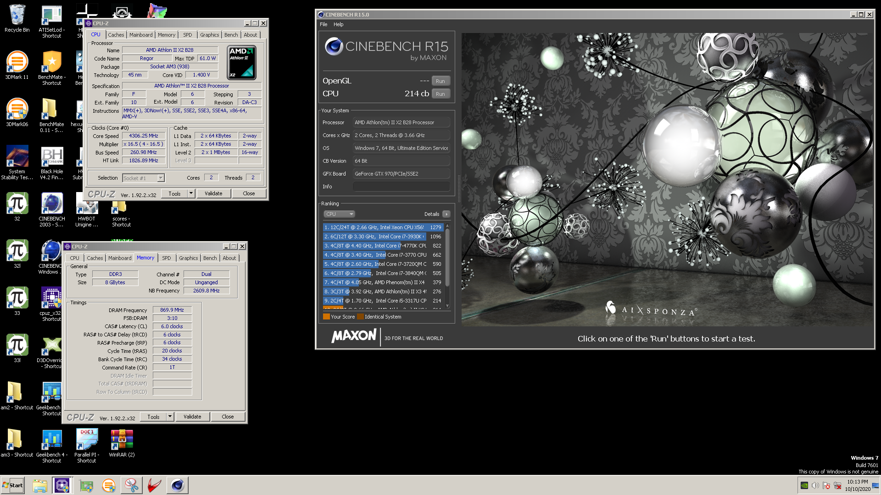
Task: Click Tools button in lower CPU-Z window
Action: pos(153,417)
